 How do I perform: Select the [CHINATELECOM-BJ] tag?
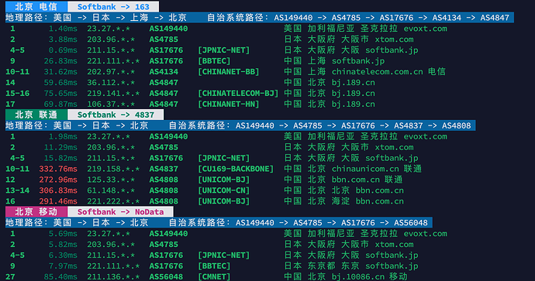point(238,94)
